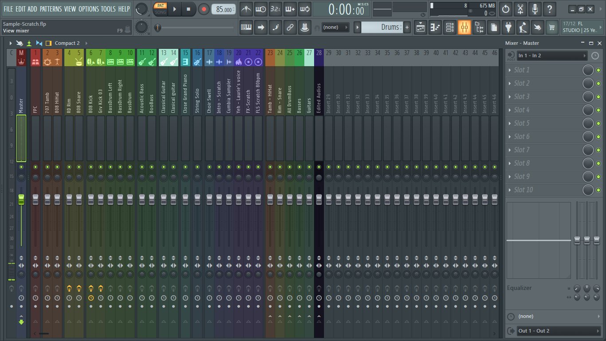Click the wait-for-input icon
This screenshot has height=341, width=606.
pos(261,9)
